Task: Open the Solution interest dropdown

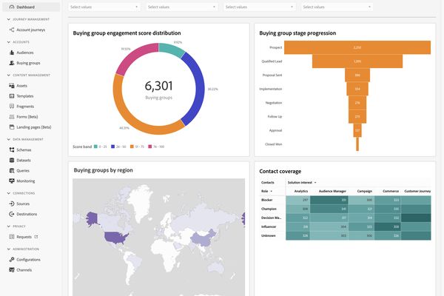Action: click(302, 183)
